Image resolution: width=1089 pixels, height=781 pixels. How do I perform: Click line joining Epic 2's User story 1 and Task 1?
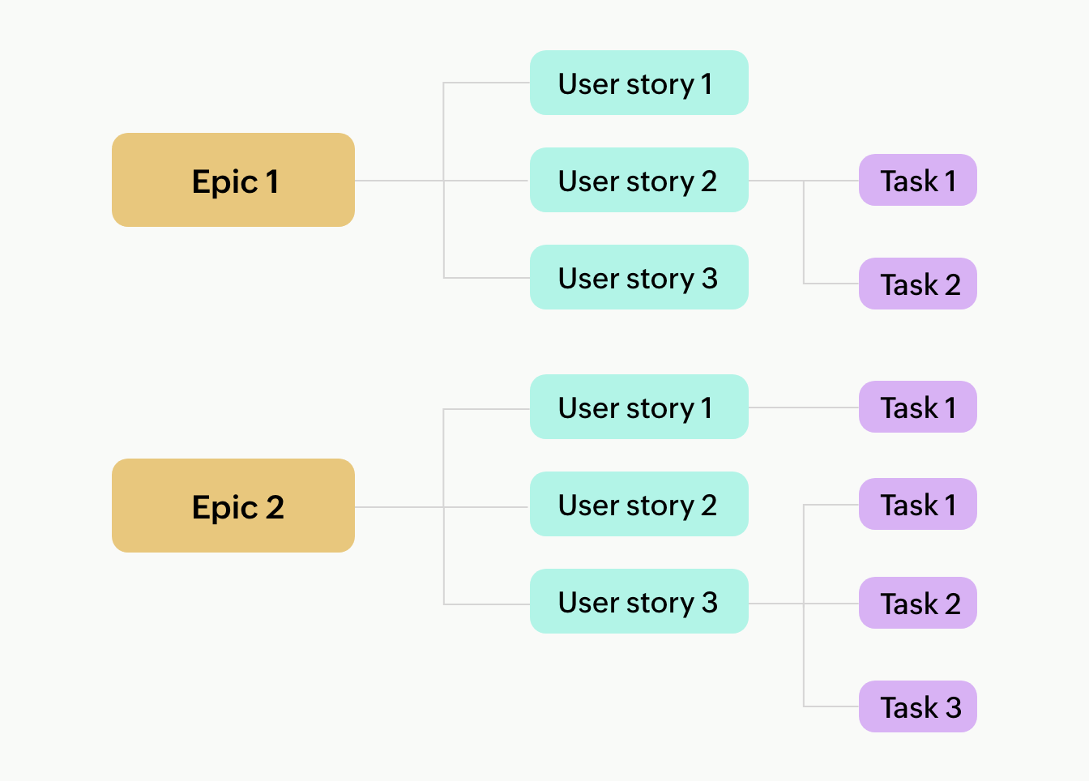coord(802,408)
